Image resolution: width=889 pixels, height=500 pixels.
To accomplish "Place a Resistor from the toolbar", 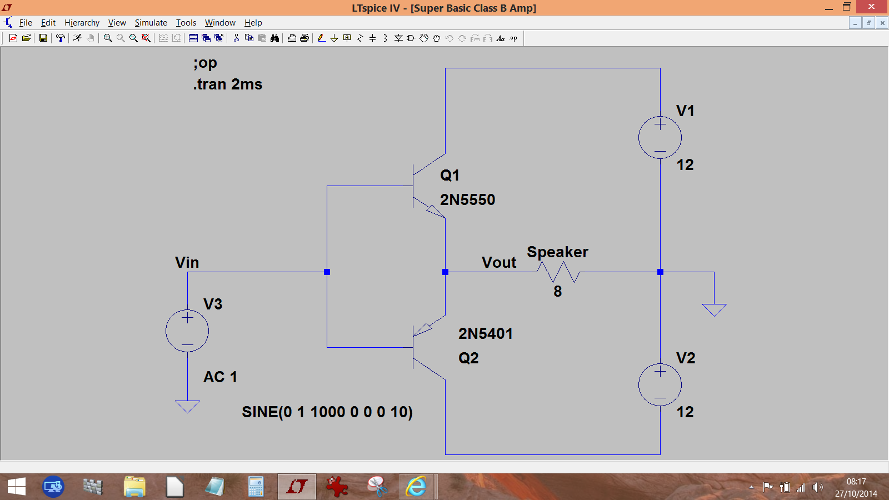I will [x=360, y=38].
